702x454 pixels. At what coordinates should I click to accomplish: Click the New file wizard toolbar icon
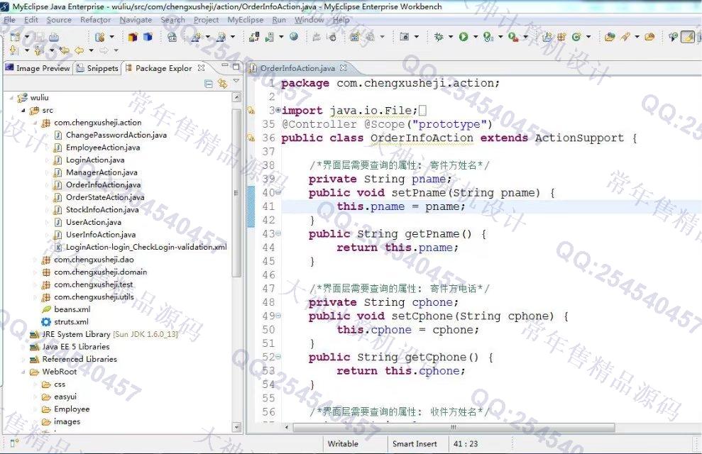15,37
